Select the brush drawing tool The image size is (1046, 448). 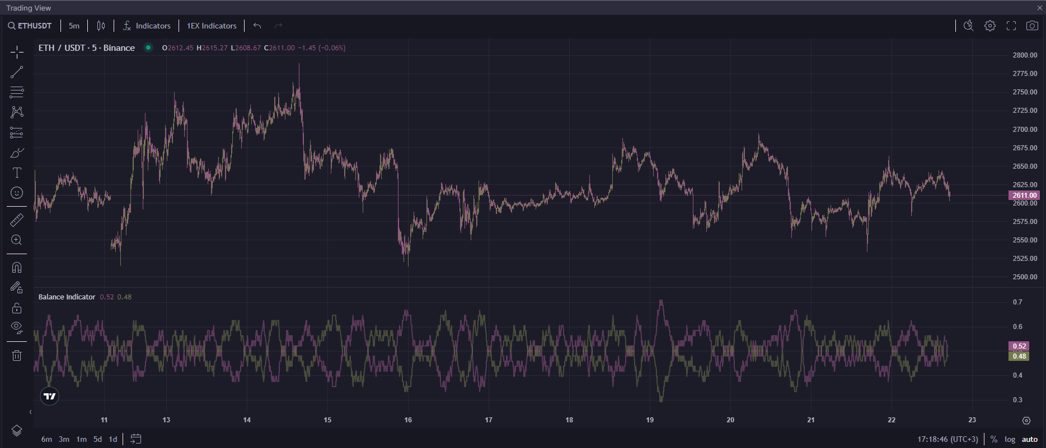pos(17,152)
